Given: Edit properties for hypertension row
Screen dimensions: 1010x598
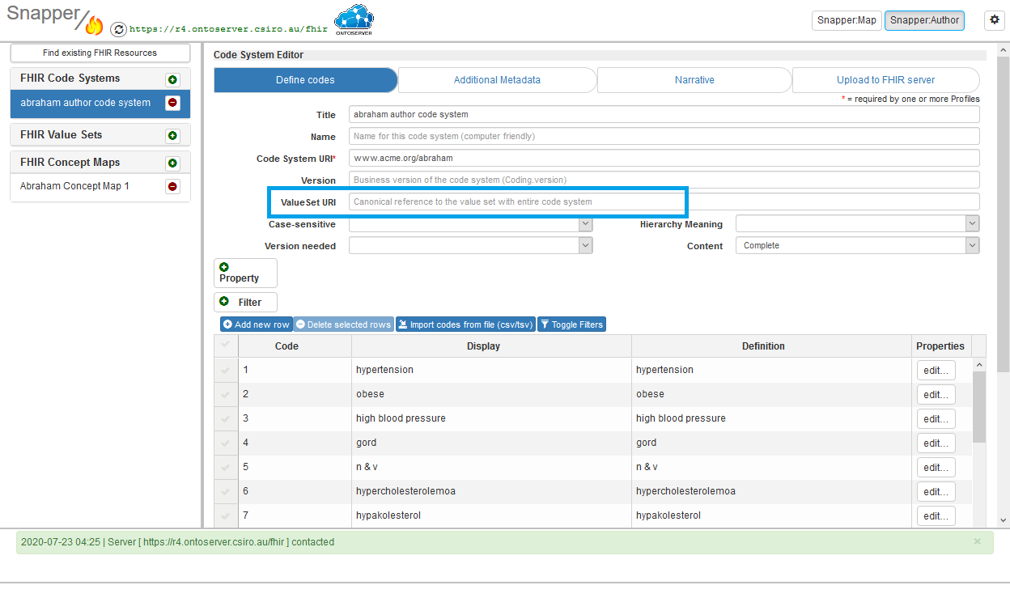Looking at the screenshot, I should pos(936,371).
